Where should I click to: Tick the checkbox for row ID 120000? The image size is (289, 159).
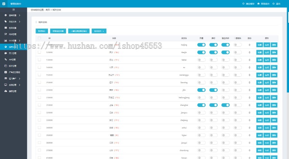[39, 52]
